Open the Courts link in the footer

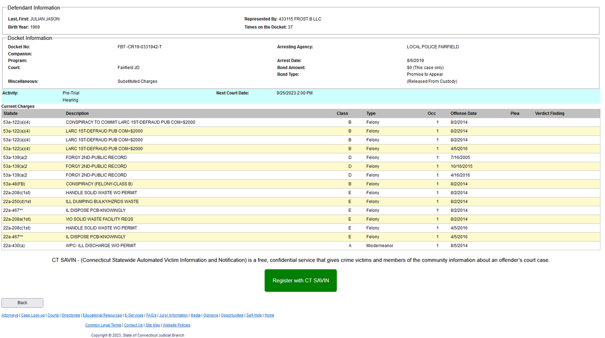(x=53, y=315)
